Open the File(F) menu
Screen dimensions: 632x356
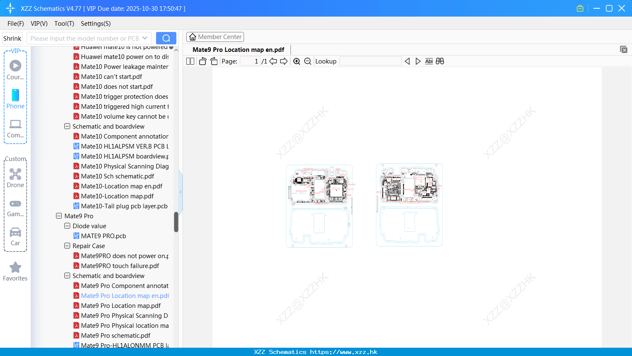click(x=16, y=24)
